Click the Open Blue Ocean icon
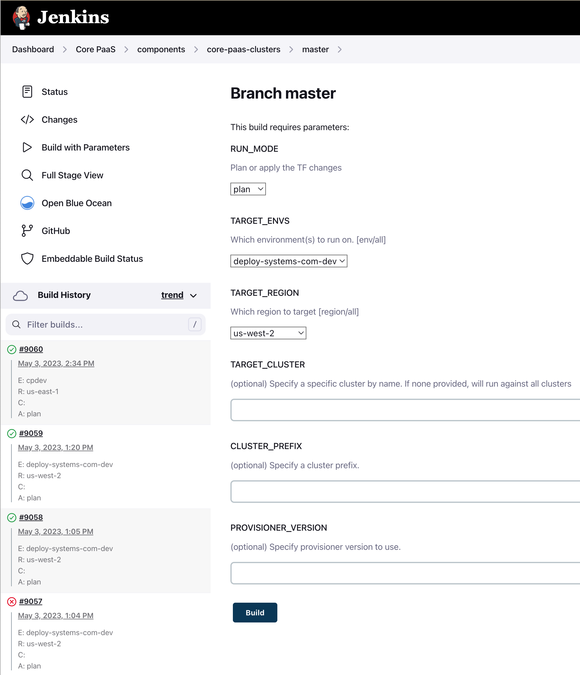Image resolution: width=580 pixels, height=675 pixels. coord(27,203)
